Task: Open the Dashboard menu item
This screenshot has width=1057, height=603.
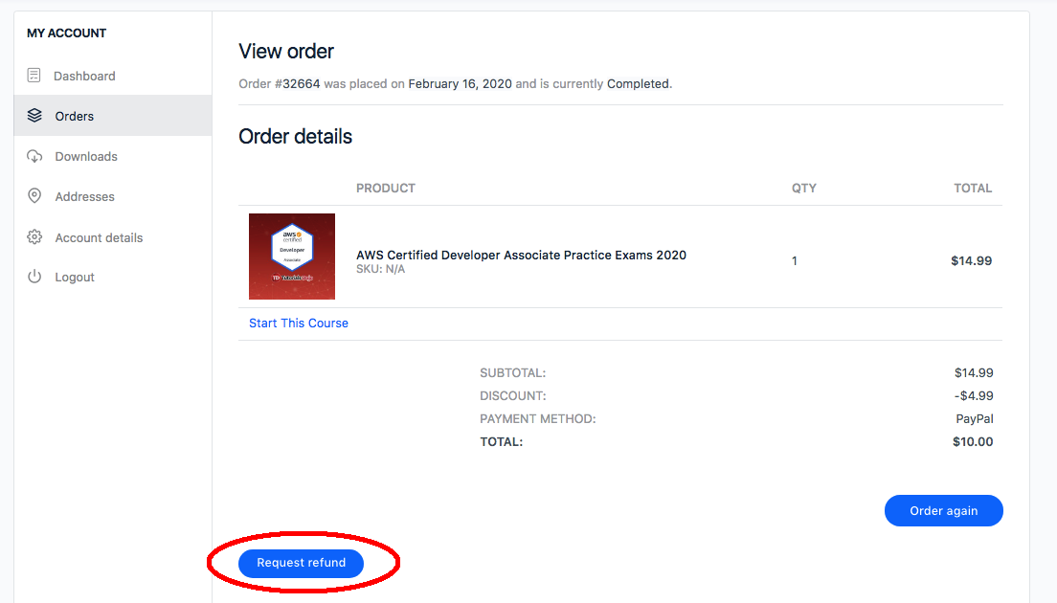Action: 84,76
